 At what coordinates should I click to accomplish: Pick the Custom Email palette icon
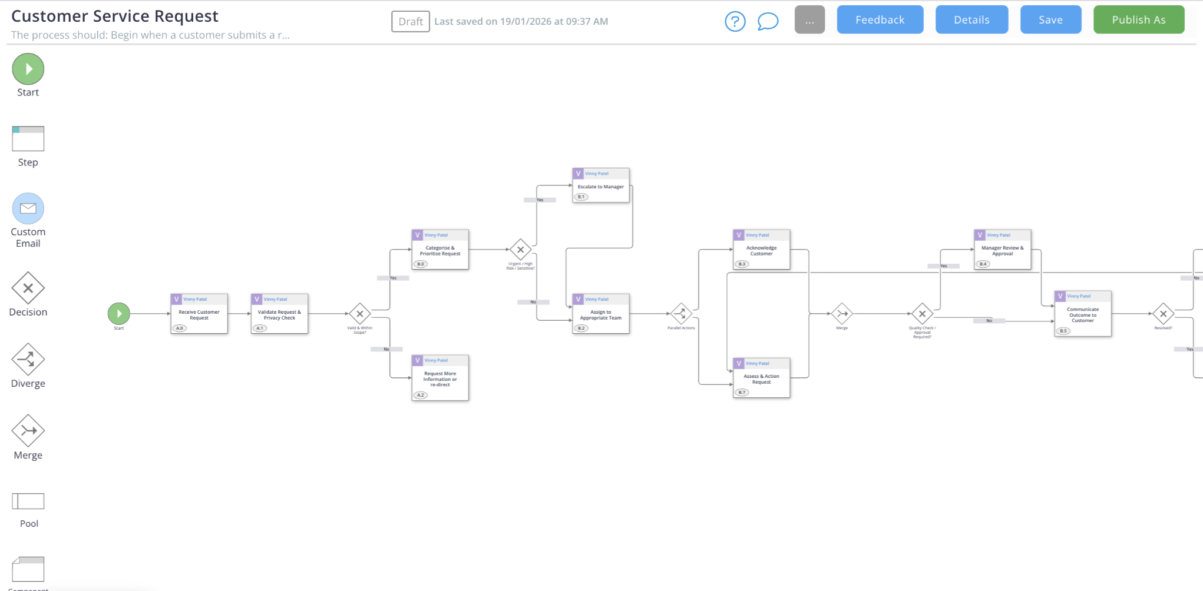pos(28,208)
